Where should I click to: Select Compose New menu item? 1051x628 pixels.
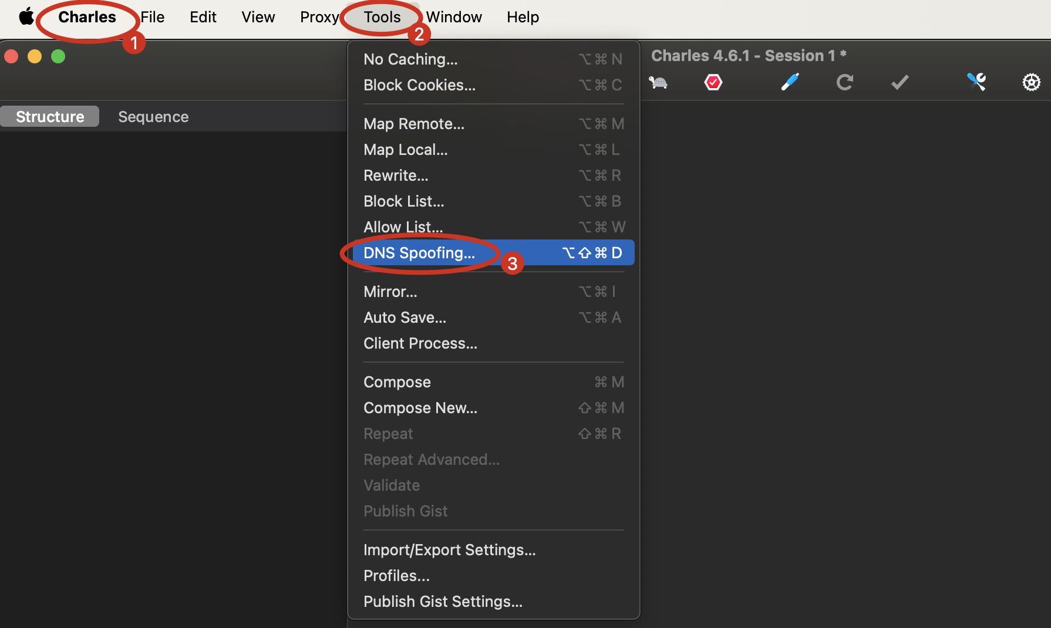(493, 408)
